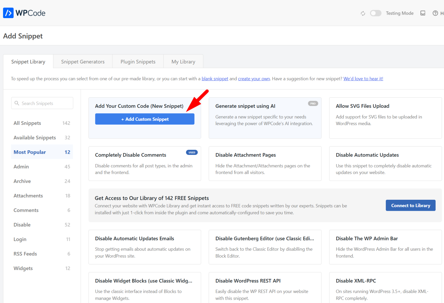The width and height of the screenshot is (444, 303).
Task: Select All Snippets category
Action: [42, 123]
